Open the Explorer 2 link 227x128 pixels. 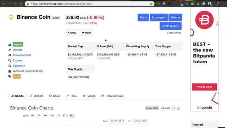pyautogui.click(x=19, y=66)
